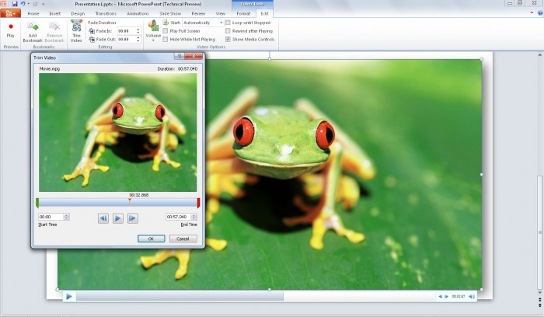The image size is (544, 317).
Task: Open the Home ribbon tab
Action: [x=33, y=13]
